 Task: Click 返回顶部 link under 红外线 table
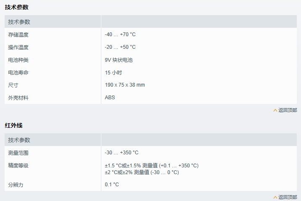(x=288, y=197)
